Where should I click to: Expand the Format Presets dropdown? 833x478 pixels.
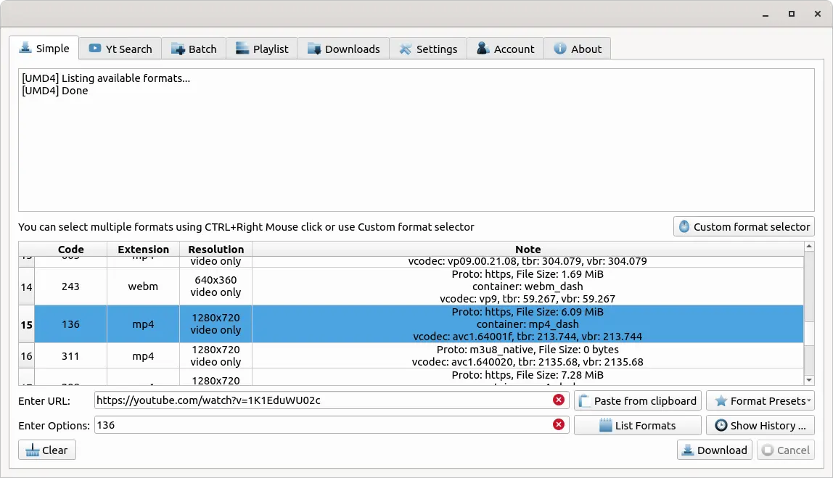tap(760, 400)
